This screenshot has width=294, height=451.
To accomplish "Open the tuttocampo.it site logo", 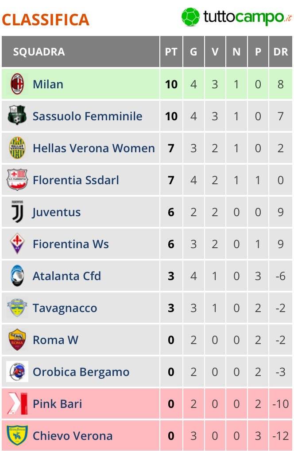I will pos(237,17).
